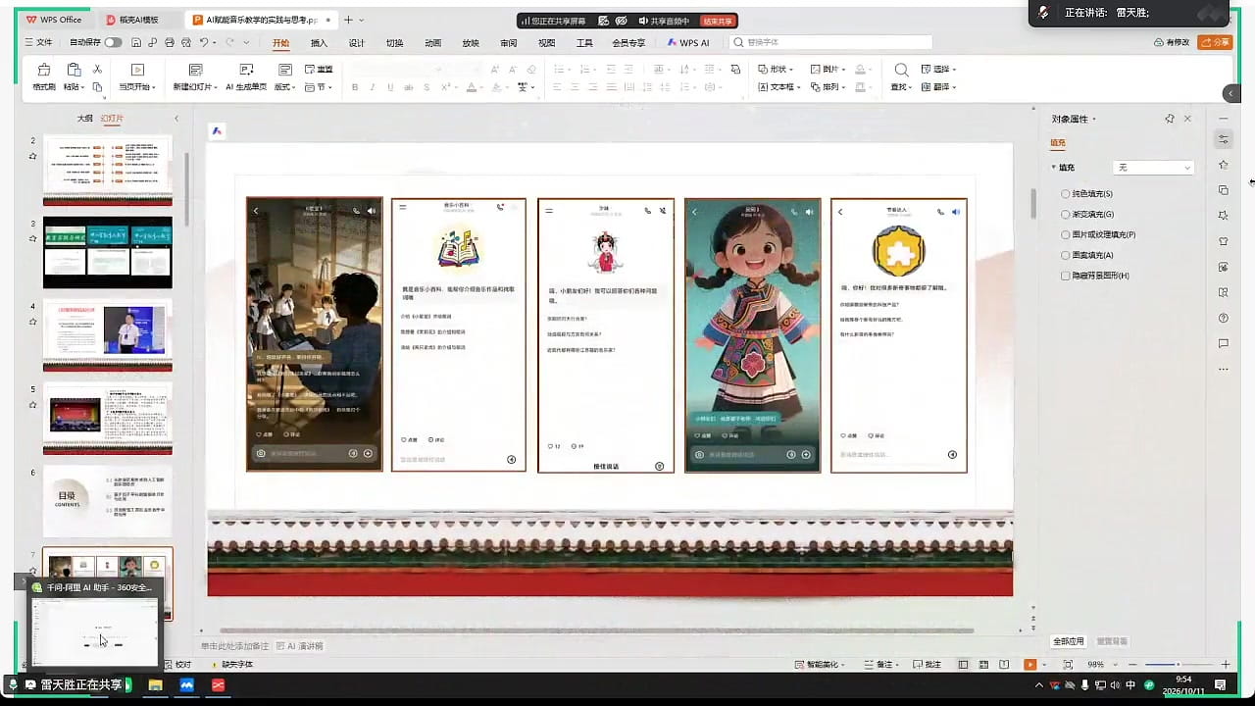Click 全部应用 Apply to All button
The height and width of the screenshot is (706, 1255).
click(x=1069, y=641)
